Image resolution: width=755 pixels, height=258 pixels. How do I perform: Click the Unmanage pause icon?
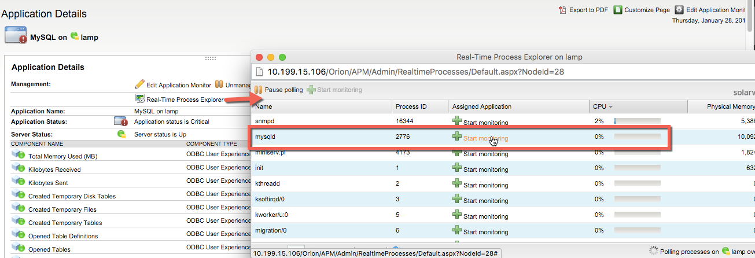coord(219,84)
